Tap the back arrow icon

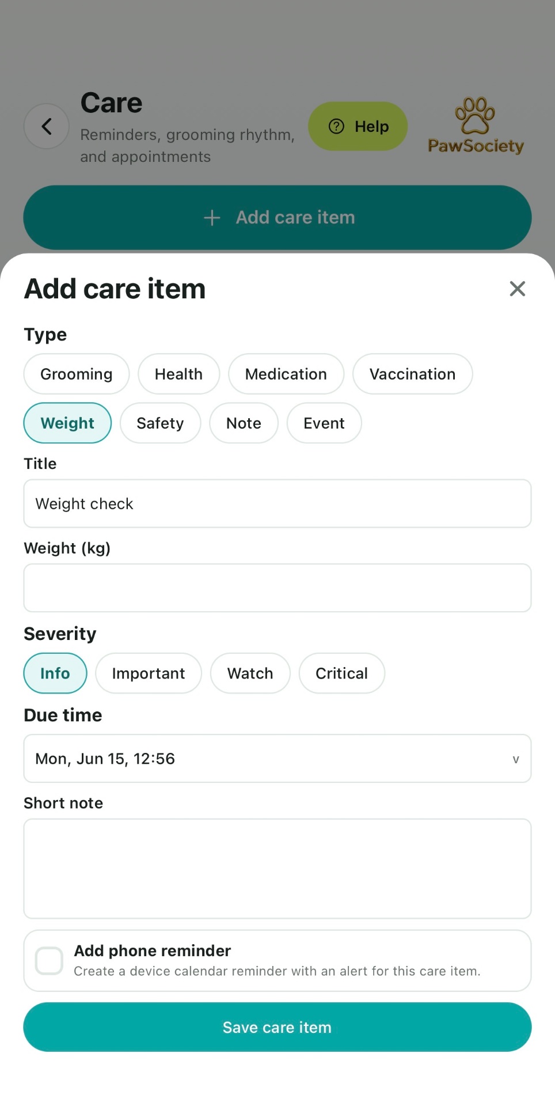47,126
